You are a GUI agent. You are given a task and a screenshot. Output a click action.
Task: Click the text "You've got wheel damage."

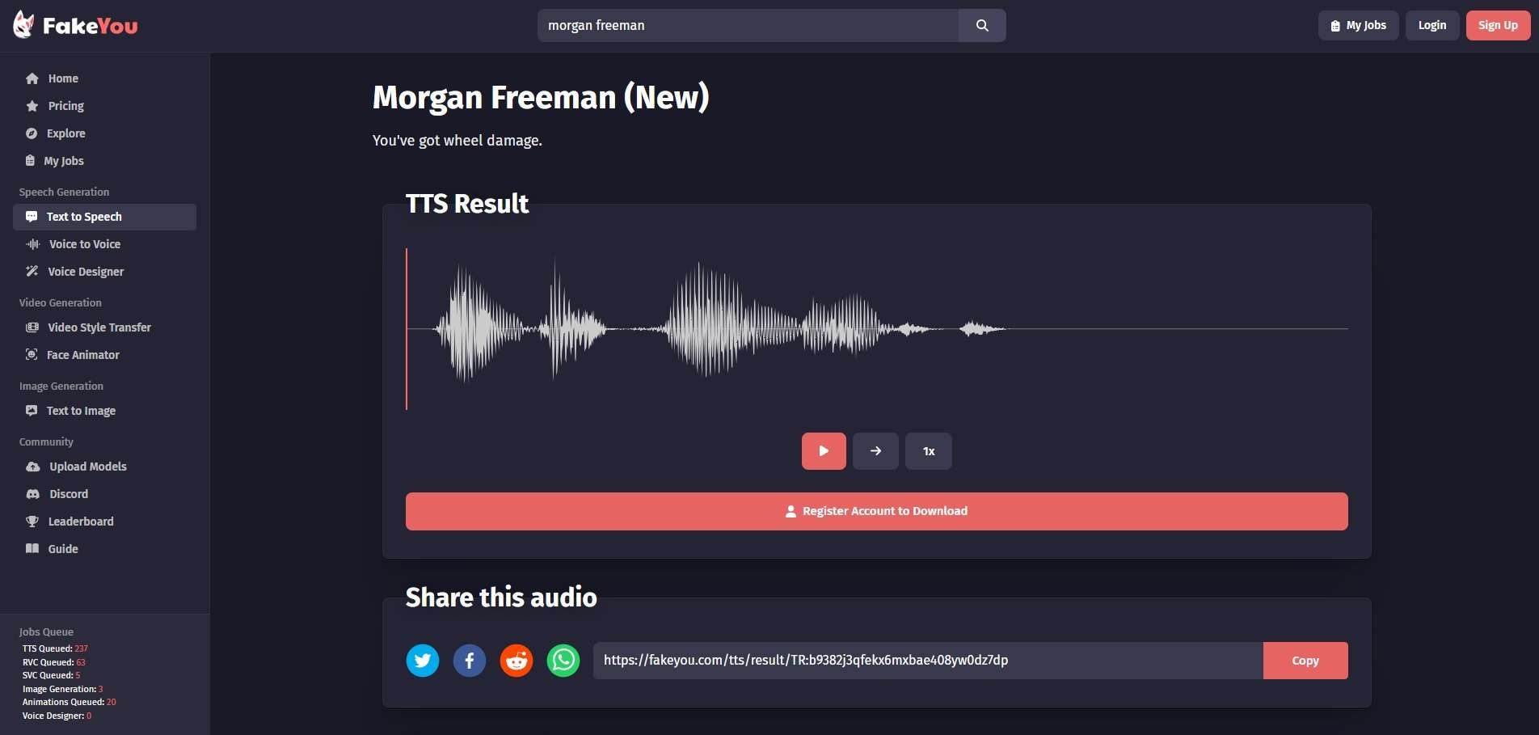[x=457, y=141]
